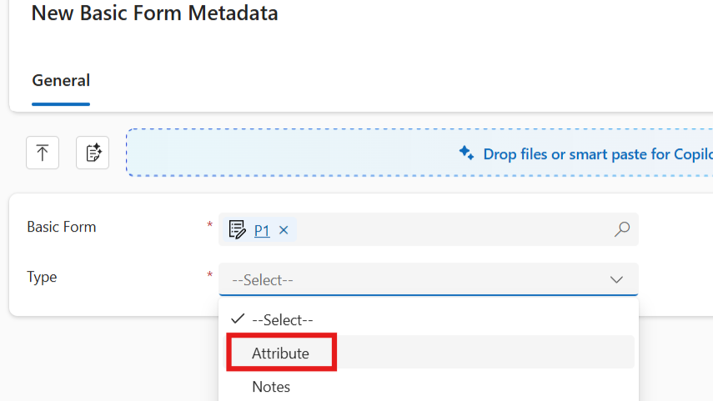Click the upload arrow icon button
This screenshot has height=401, width=713.
click(x=42, y=153)
